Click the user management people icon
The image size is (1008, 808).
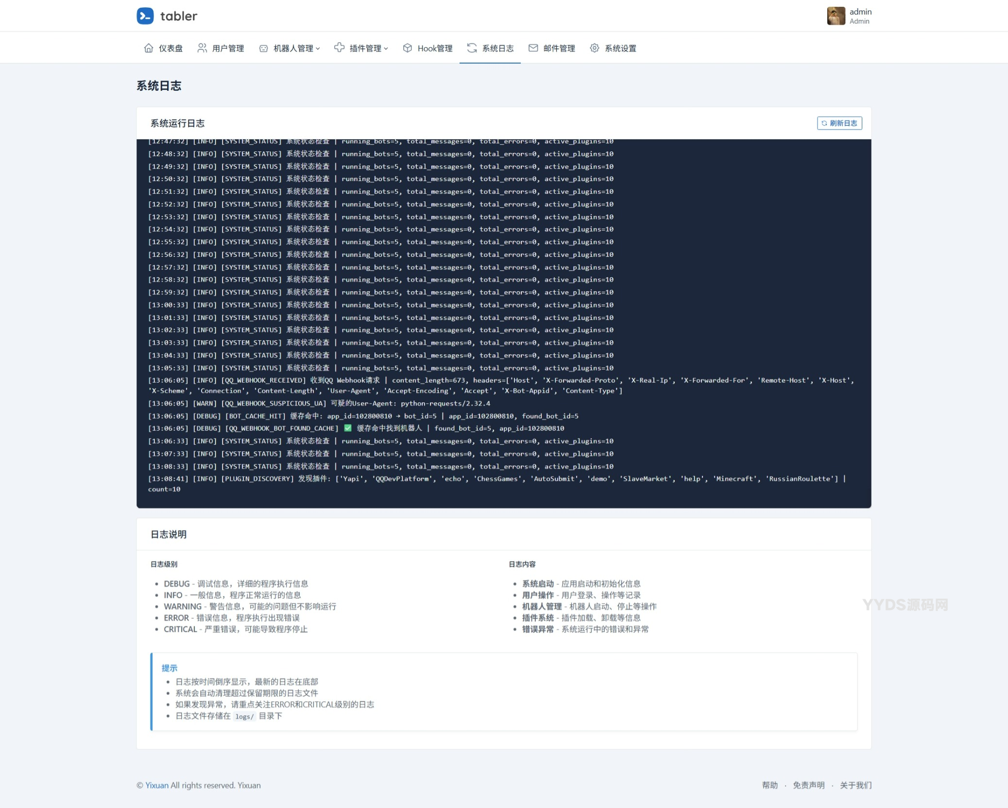tap(202, 48)
